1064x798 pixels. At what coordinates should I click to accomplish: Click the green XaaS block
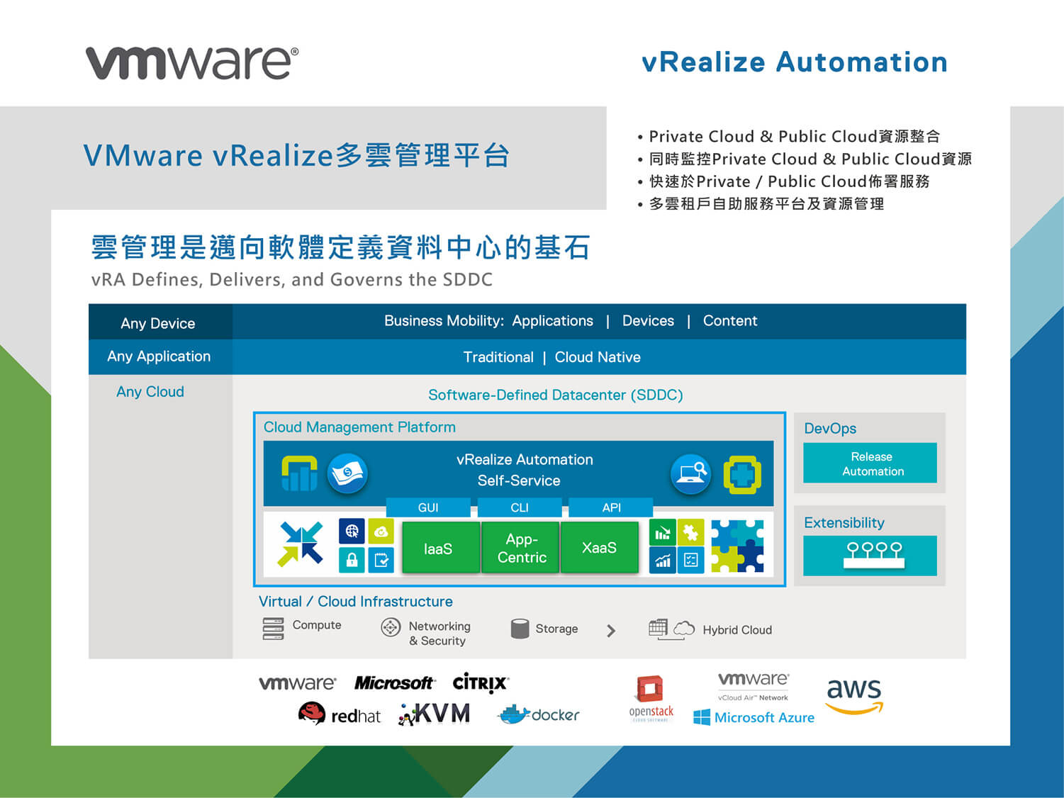(600, 548)
